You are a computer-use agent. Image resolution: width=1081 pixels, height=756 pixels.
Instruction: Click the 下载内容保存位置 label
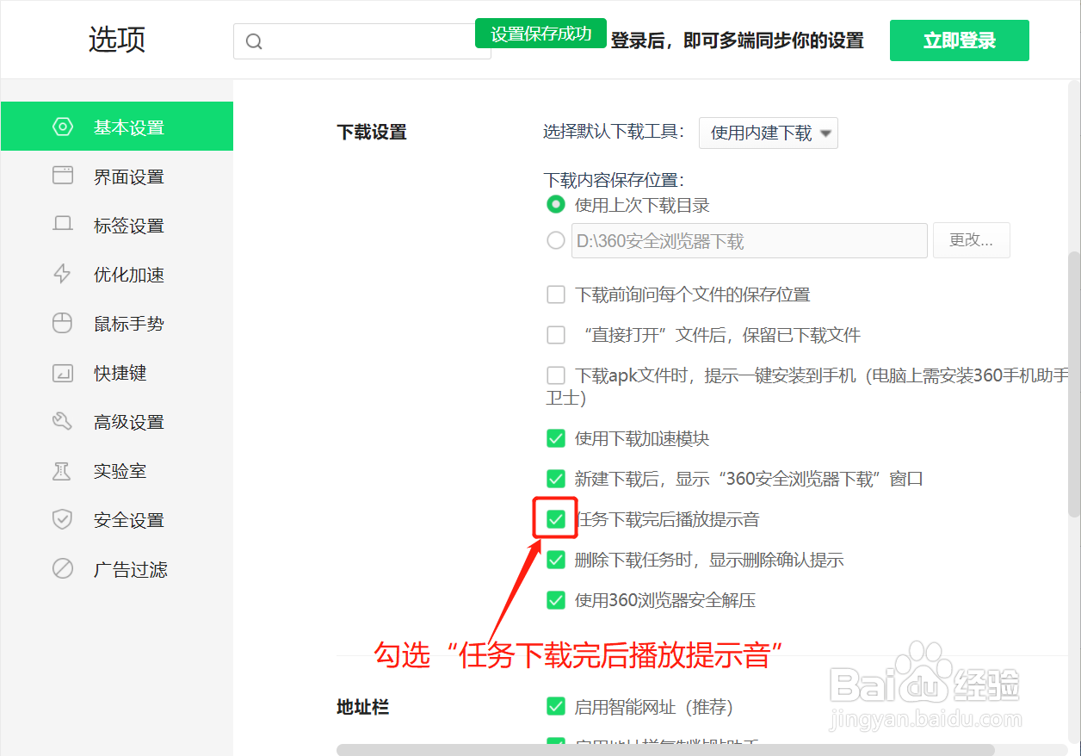pyautogui.click(x=614, y=180)
